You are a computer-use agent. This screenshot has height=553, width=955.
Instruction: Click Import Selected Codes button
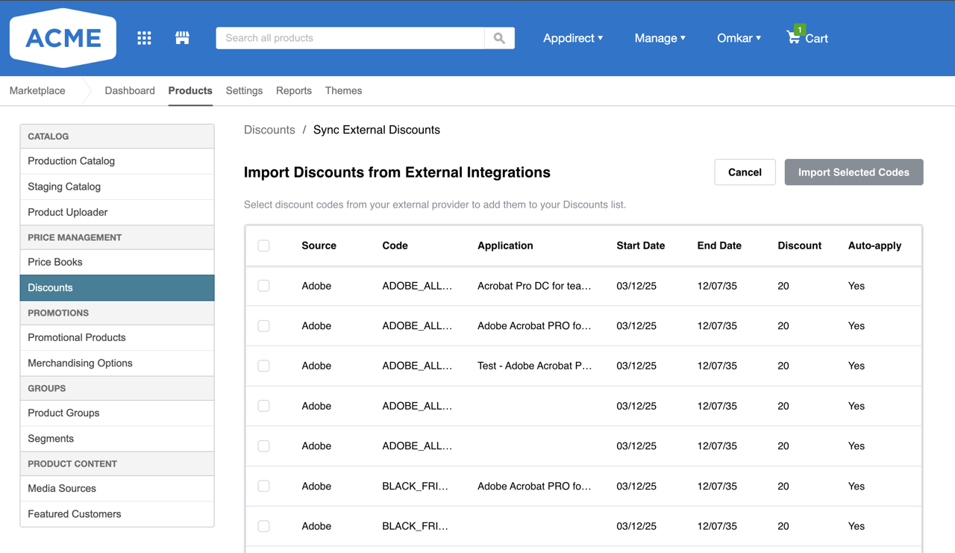pyautogui.click(x=854, y=172)
